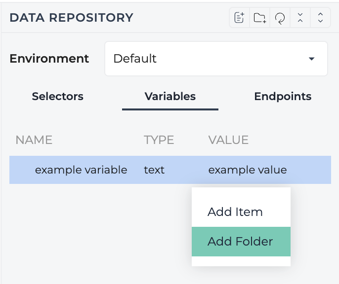Open the Environment combo box showing Default
Image resolution: width=339 pixels, height=284 pixels.
[x=216, y=59]
